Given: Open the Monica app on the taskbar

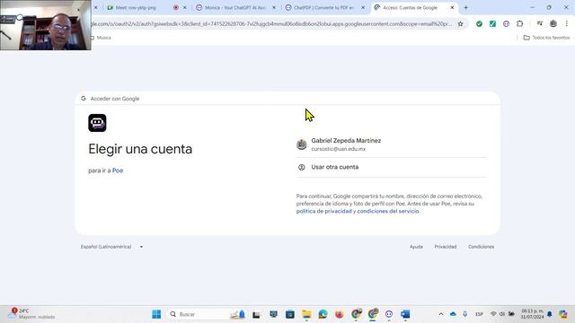Looking at the screenshot, I should pyautogui.click(x=389, y=314).
